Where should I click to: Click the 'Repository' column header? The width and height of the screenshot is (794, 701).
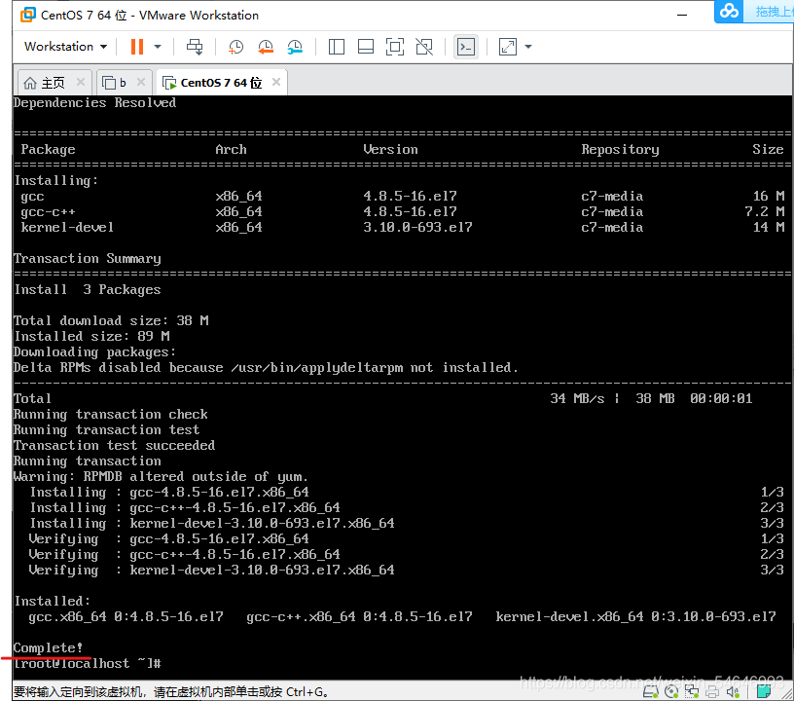coord(621,149)
